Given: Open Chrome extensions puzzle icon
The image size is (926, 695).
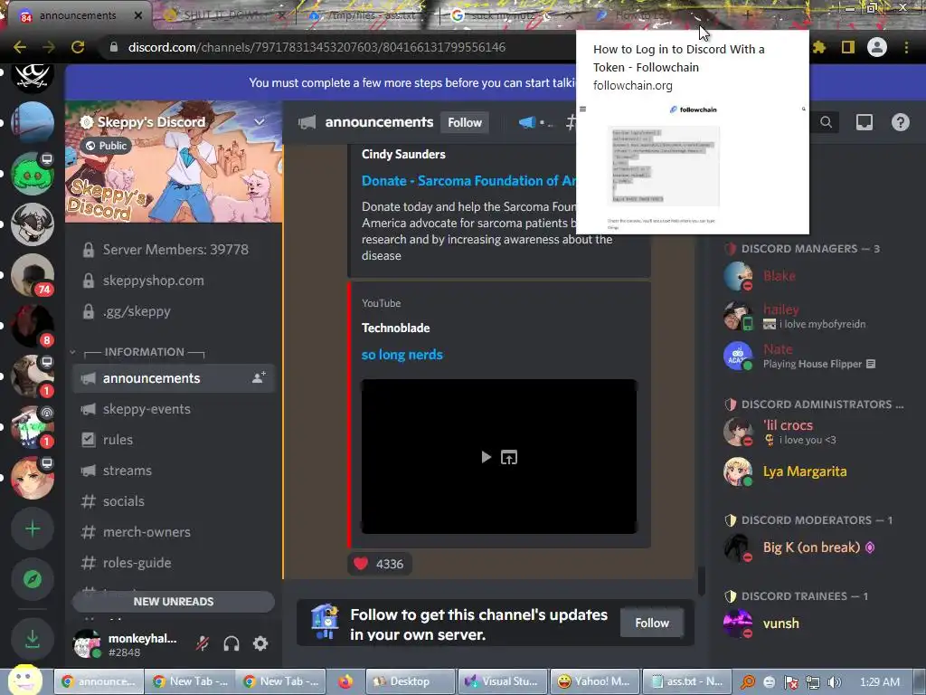Looking at the screenshot, I should click(x=818, y=47).
